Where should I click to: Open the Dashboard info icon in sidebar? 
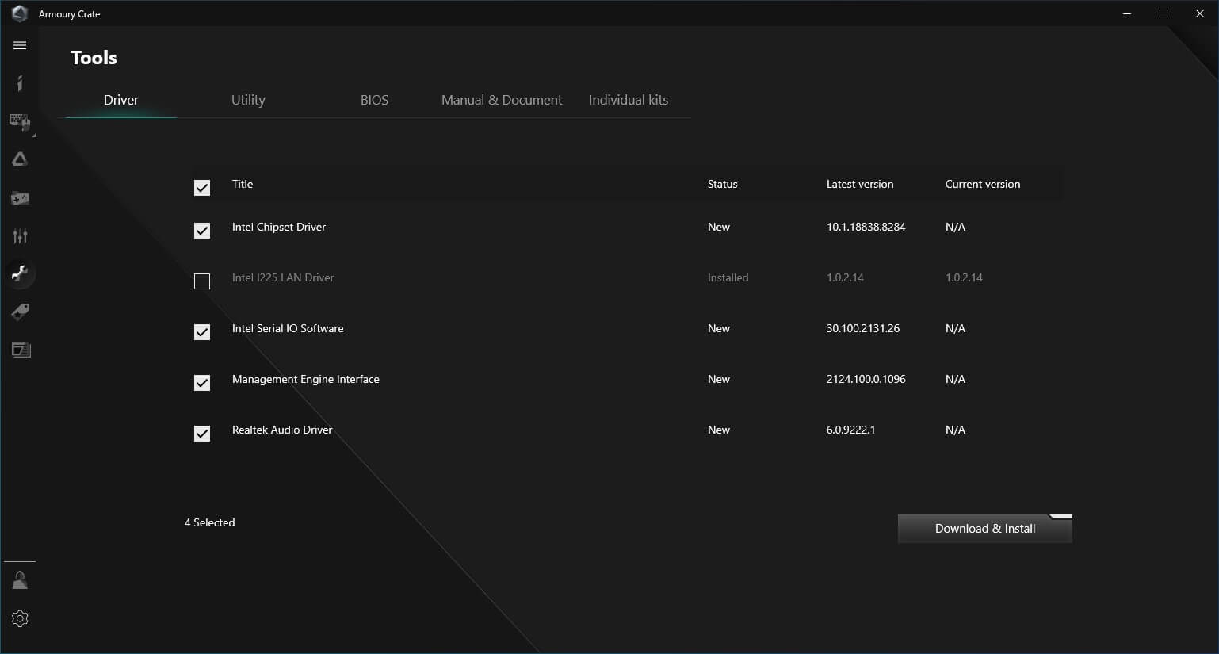[x=20, y=83]
